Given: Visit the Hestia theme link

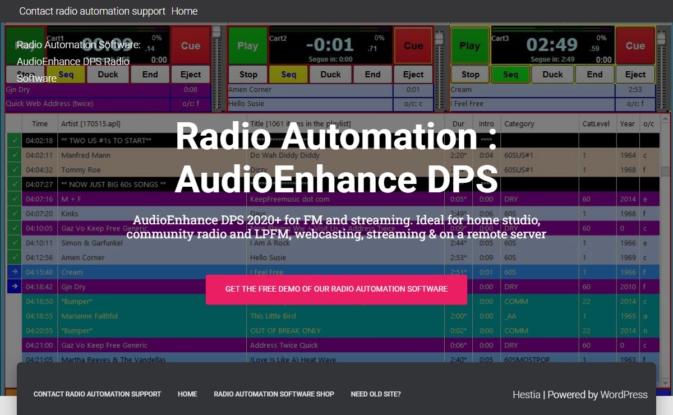Looking at the screenshot, I should click(527, 395).
